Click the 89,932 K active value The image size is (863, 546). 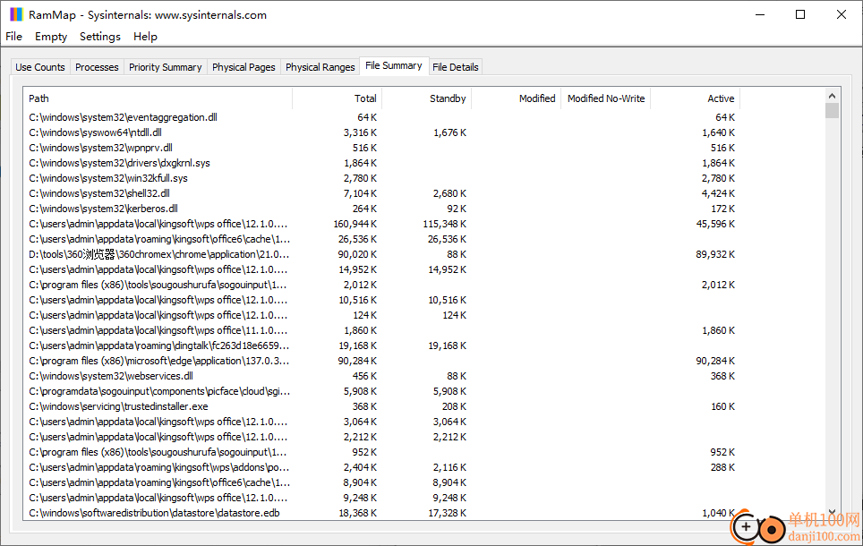coord(715,254)
